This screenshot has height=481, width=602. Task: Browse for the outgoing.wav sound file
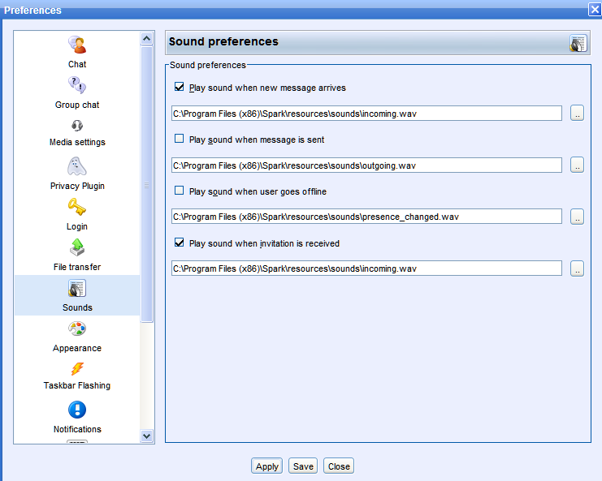[577, 165]
